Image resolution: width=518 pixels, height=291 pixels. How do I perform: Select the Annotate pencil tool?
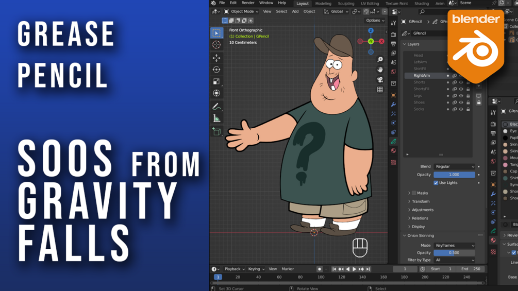[216, 107]
